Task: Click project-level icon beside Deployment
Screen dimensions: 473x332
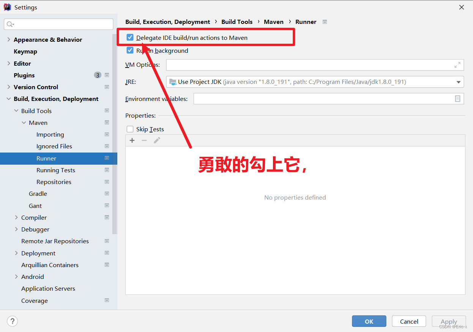Action: coord(107,253)
